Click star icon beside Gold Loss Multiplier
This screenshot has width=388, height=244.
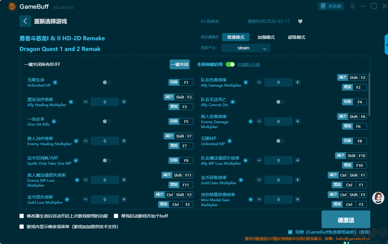pyautogui.click(x=67, y=199)
